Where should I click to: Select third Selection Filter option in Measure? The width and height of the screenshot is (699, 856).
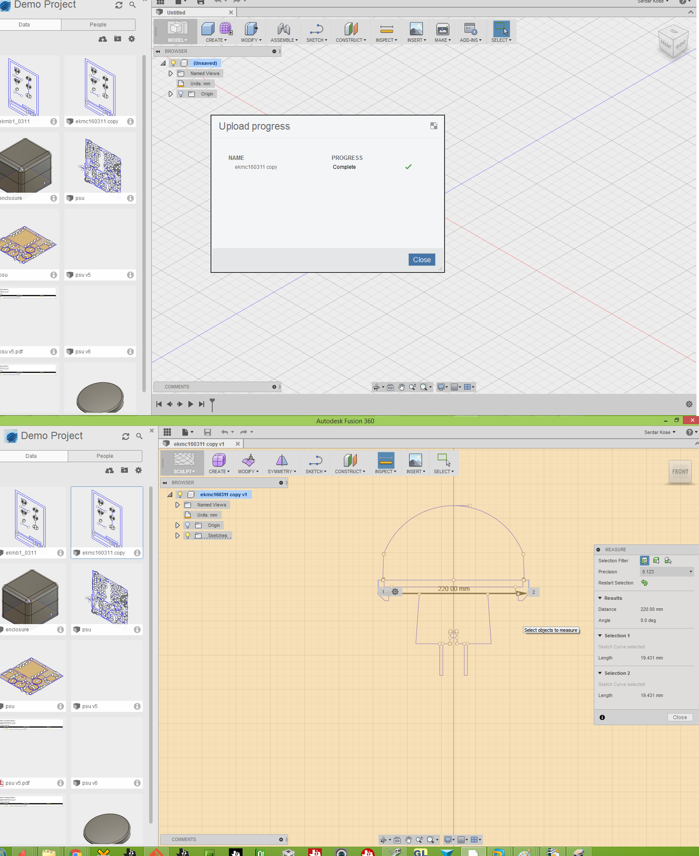[668, 561]
